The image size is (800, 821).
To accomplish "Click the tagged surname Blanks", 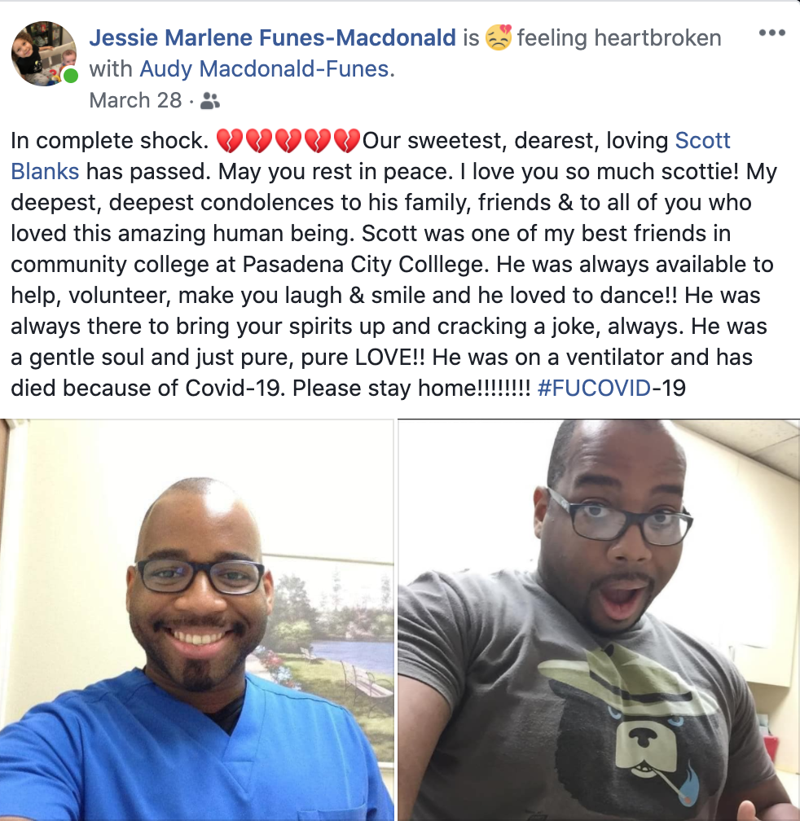I will 45,171.
